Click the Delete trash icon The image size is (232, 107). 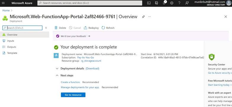[x=56, y=28]
